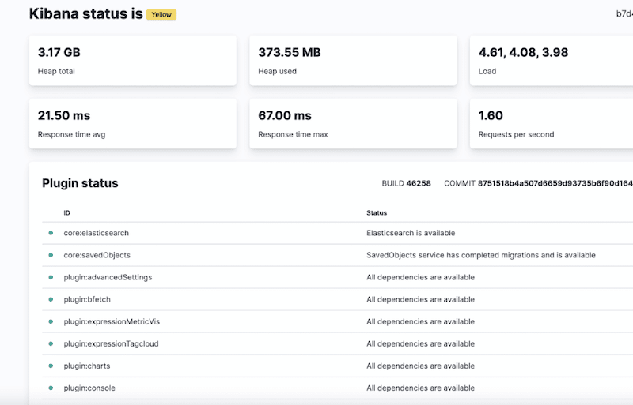
Task: Click the 3.17 GB Heap total card
Action: pos(133,61)
